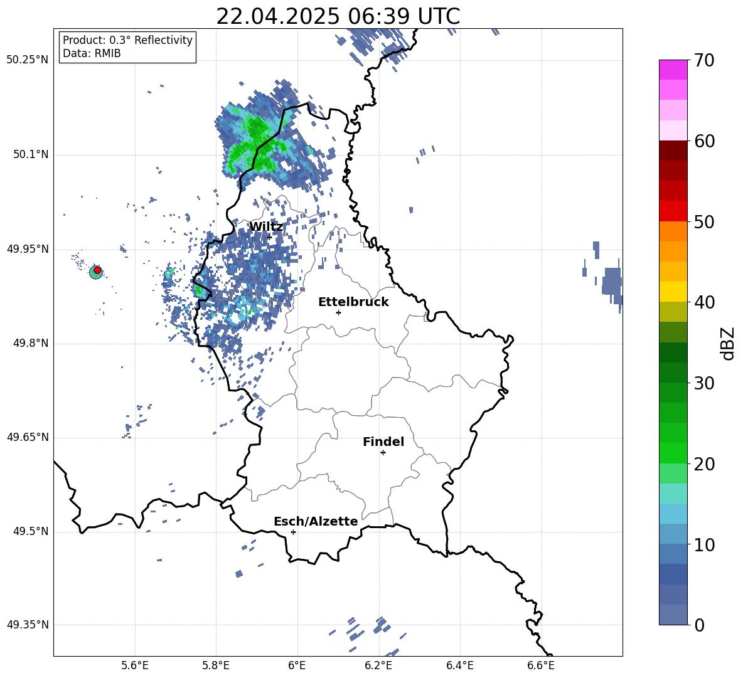Click the Data: RMIB label

point(92,53)
